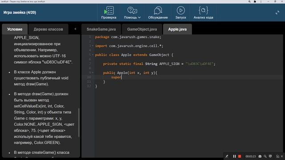Click line number 10 in the gutter
The width and height of the screenshot is (285, 160).
point(89,77)
